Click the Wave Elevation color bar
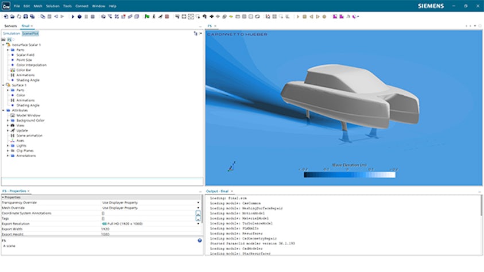Image resolution: width=484 pixels, height=272 pixels. point(350,175)
